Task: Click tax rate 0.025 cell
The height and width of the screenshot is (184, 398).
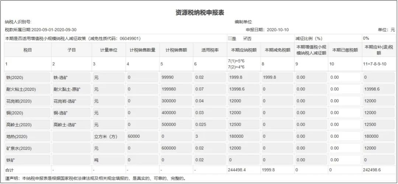Action: tap(210, 125)
